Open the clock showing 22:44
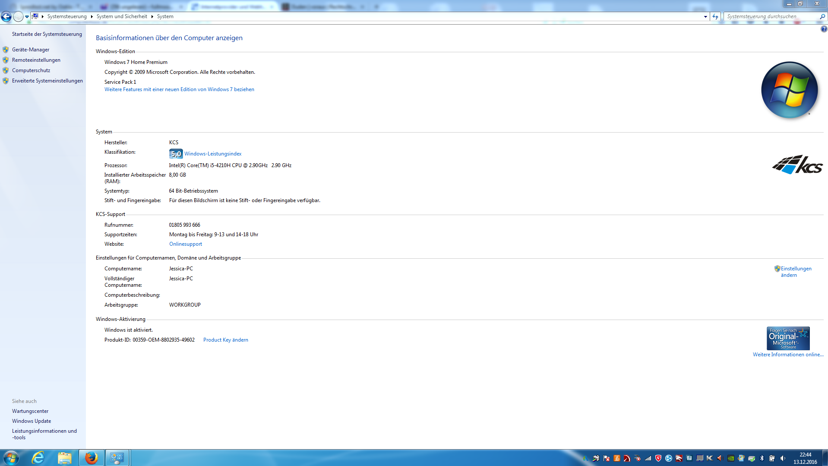This screenshot has height=466, width=828. [x=805, y=458]
